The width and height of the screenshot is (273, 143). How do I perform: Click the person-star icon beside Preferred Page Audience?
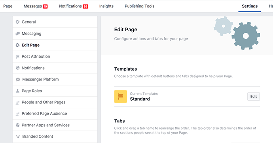(17, 114)
